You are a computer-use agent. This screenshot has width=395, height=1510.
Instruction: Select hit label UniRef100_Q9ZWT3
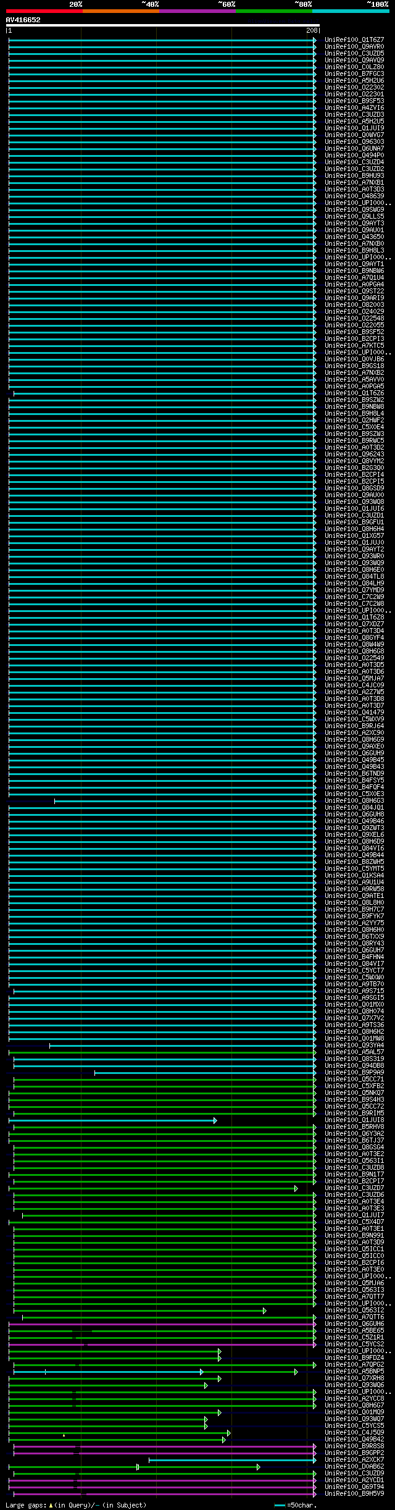(x=354, y=828)
